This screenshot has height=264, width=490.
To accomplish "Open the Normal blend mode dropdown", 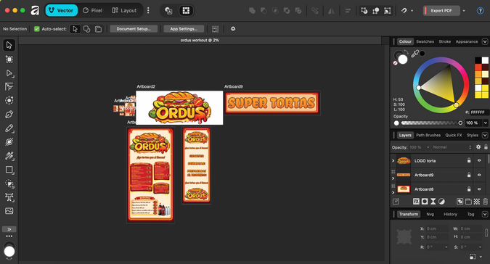I will point(452,147).
